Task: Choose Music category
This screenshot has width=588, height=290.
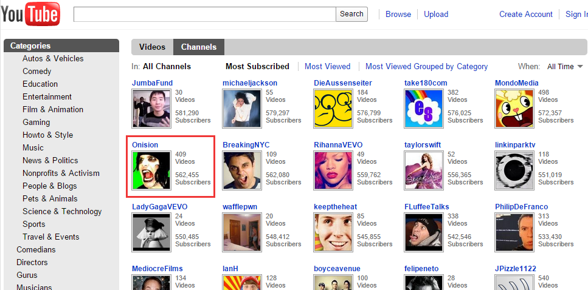Action: (33, 147)
